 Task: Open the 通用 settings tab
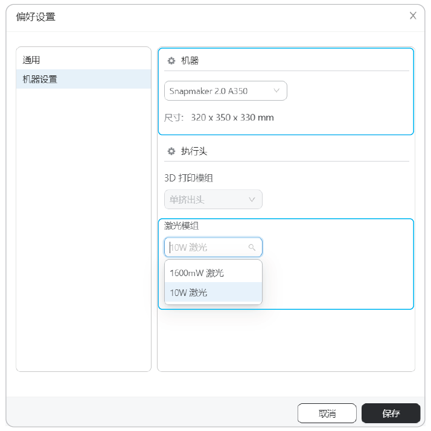pos(84,60)
